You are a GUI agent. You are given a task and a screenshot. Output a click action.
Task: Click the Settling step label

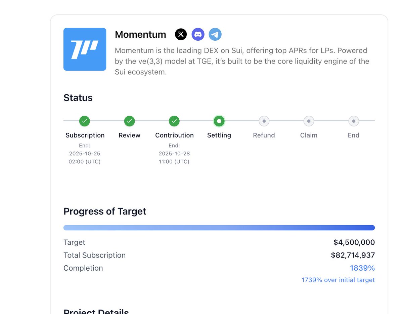coord(219,135)
